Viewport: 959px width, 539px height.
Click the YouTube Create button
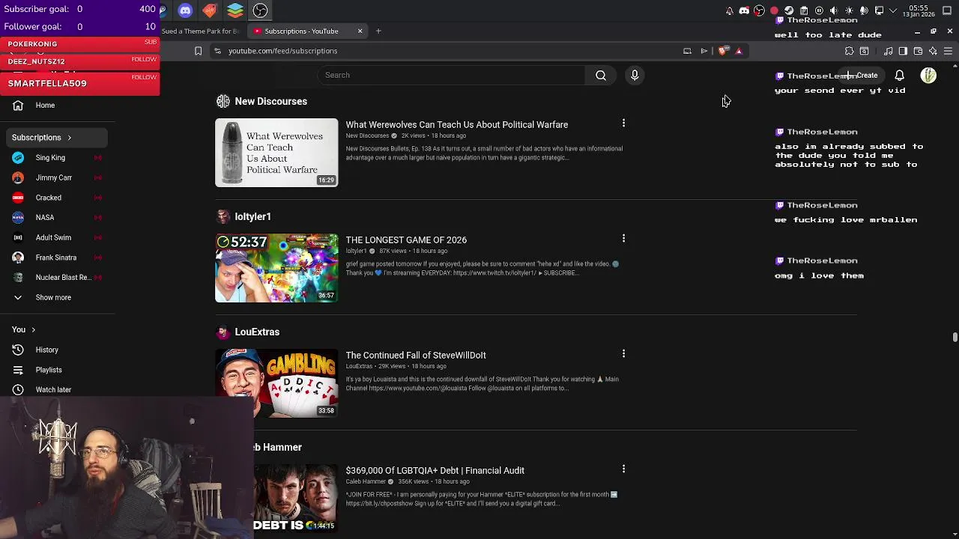point(862,75)
